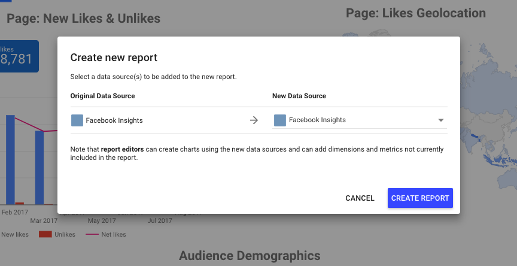Click the small red Unlikes bar

click(20, 204)
